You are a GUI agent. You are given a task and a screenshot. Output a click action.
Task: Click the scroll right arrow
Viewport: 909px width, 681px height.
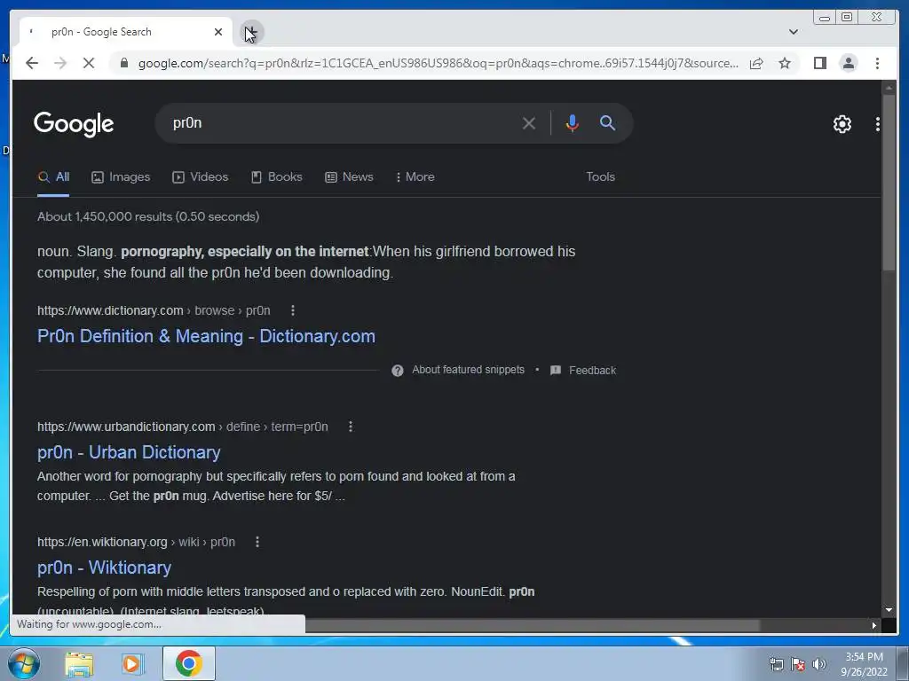(x=874, y=625)
